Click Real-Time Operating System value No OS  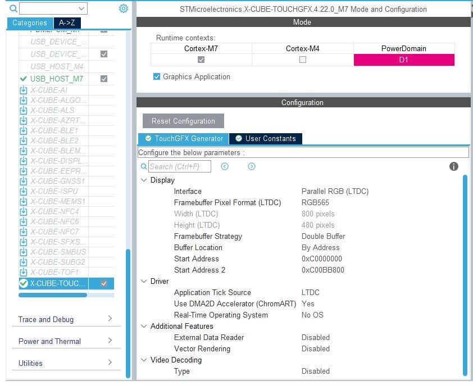[x=312, y=315]
